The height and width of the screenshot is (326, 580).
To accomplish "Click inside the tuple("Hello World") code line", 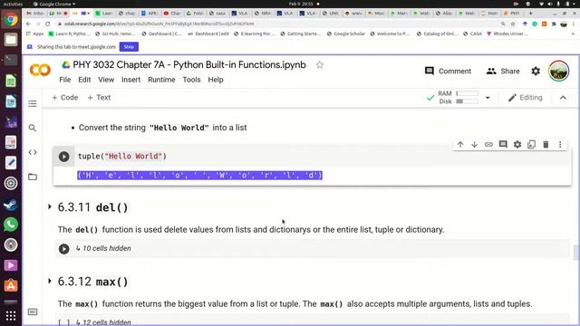I will (122, 157).
